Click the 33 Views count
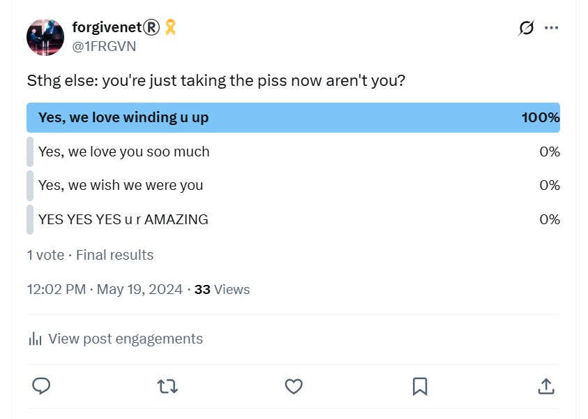 (x=222, y=290)
